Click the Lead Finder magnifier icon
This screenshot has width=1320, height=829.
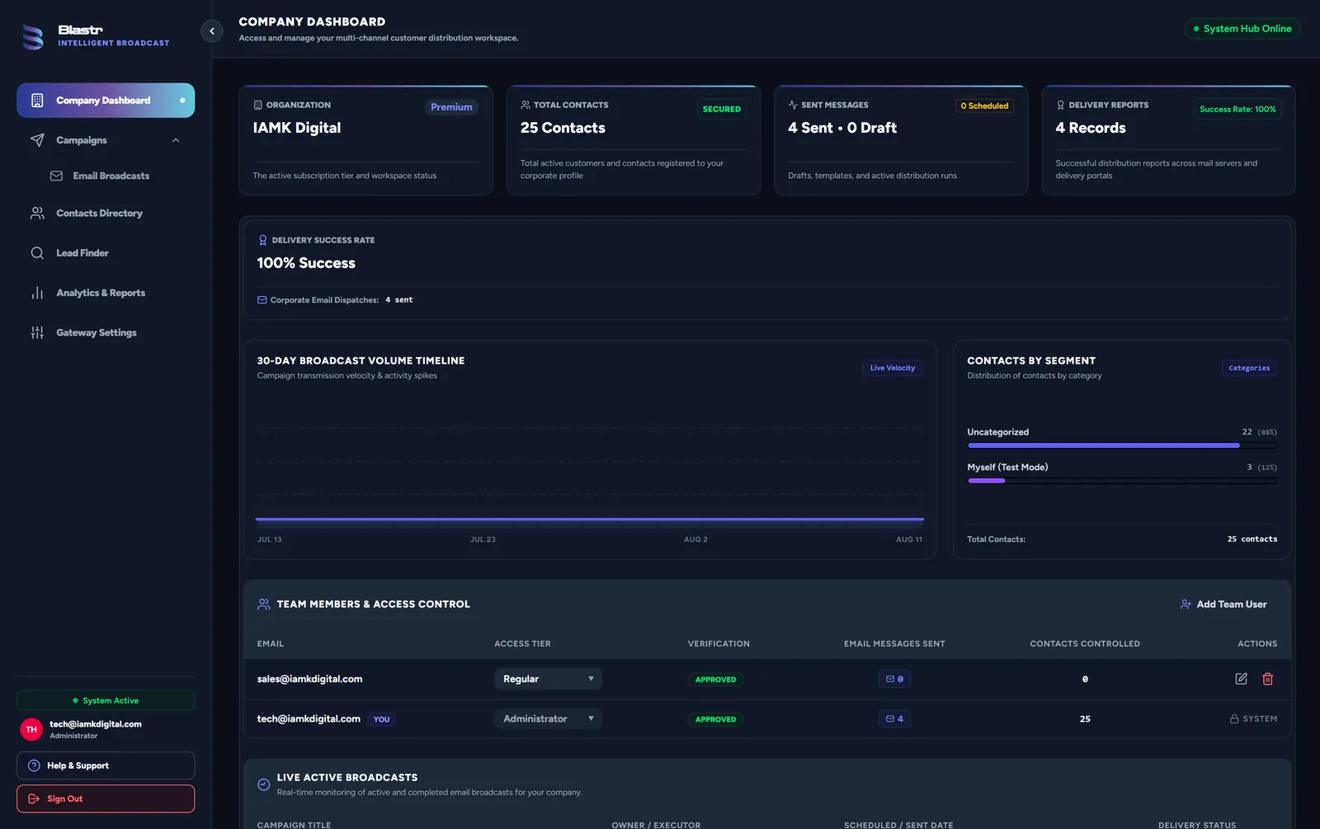37,253
